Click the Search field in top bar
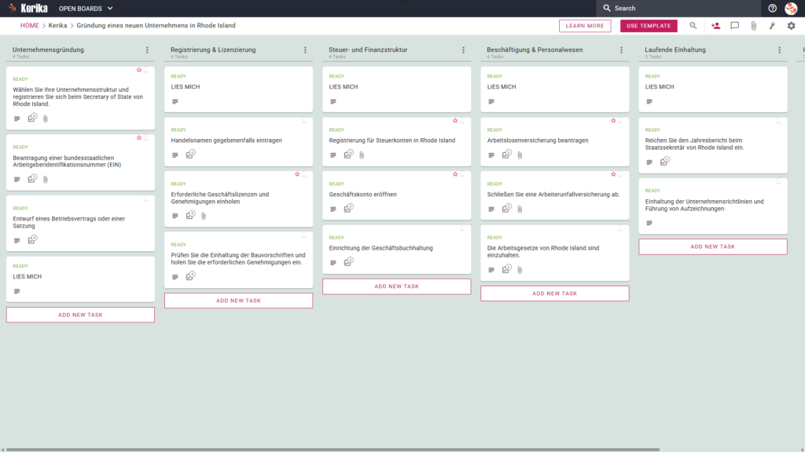Image resolution: width=805 pixels, height=452 pixels. click(x=678, y=8)
